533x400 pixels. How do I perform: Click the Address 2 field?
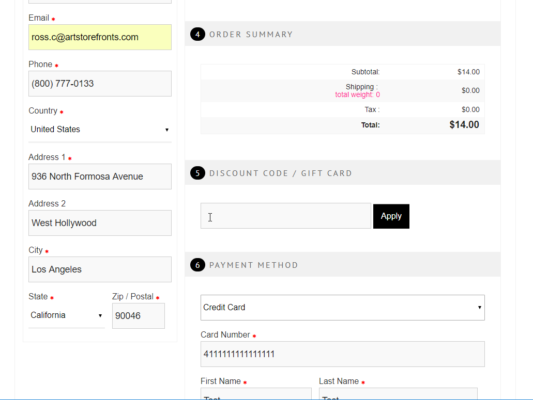pos(100,223)
